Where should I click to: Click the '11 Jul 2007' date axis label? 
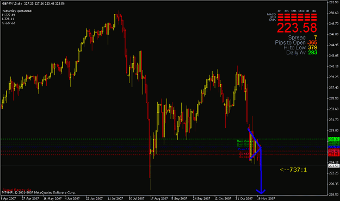(x=115, y=198)
